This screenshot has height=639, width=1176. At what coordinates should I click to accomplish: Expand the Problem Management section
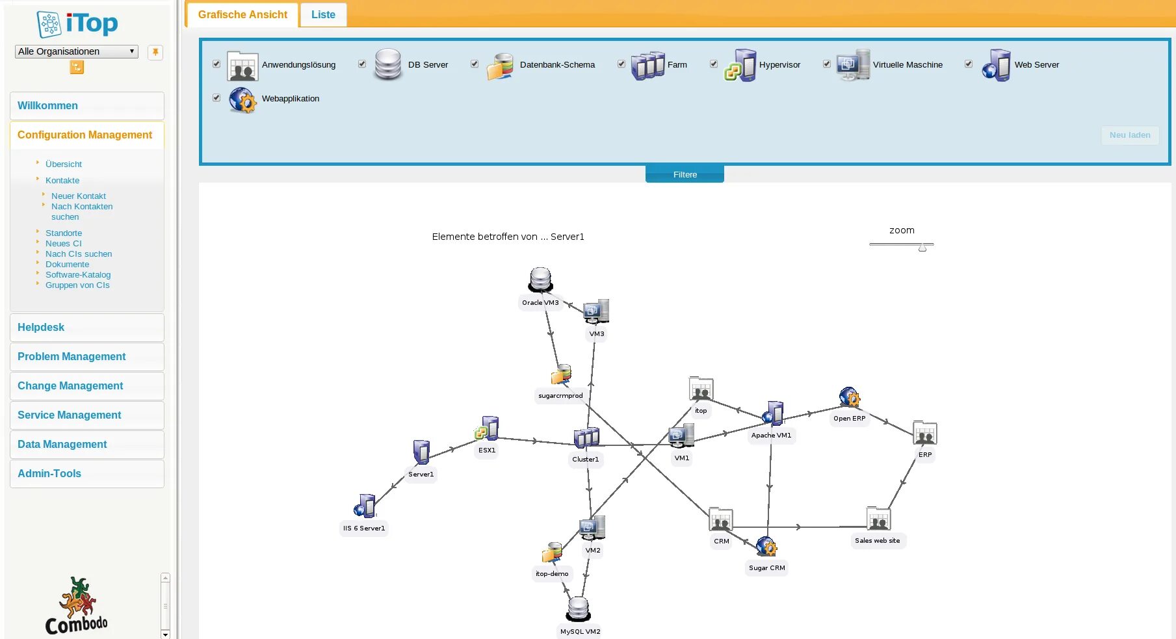coord(87,356)
